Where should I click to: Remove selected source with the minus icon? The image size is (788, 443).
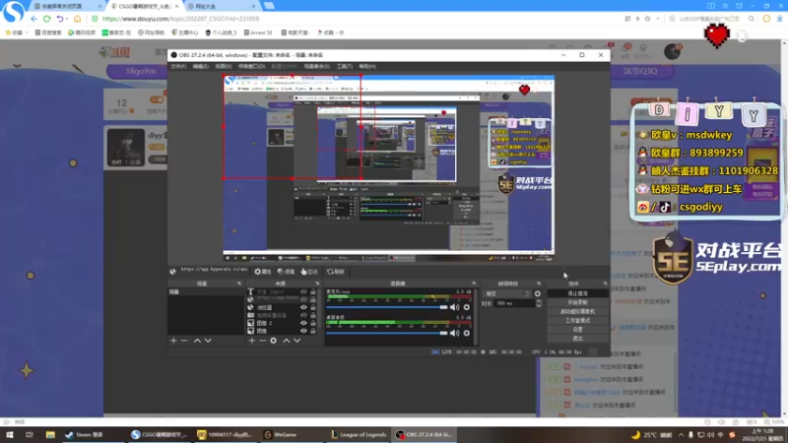click(262, 341)
